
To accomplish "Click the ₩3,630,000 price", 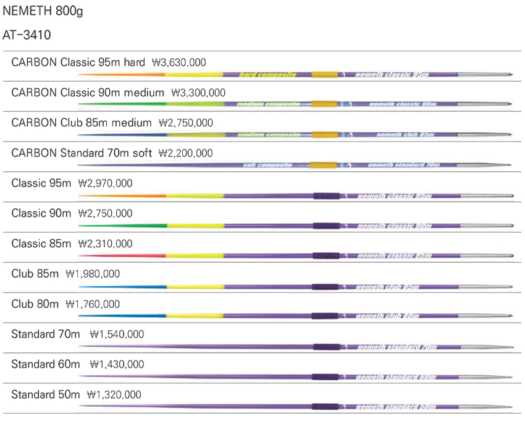I will point(178,62).
